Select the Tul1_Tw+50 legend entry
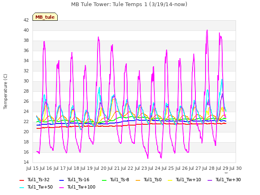Image resolution: width=260 pixels, height=195 pixels. coord(36,187)
